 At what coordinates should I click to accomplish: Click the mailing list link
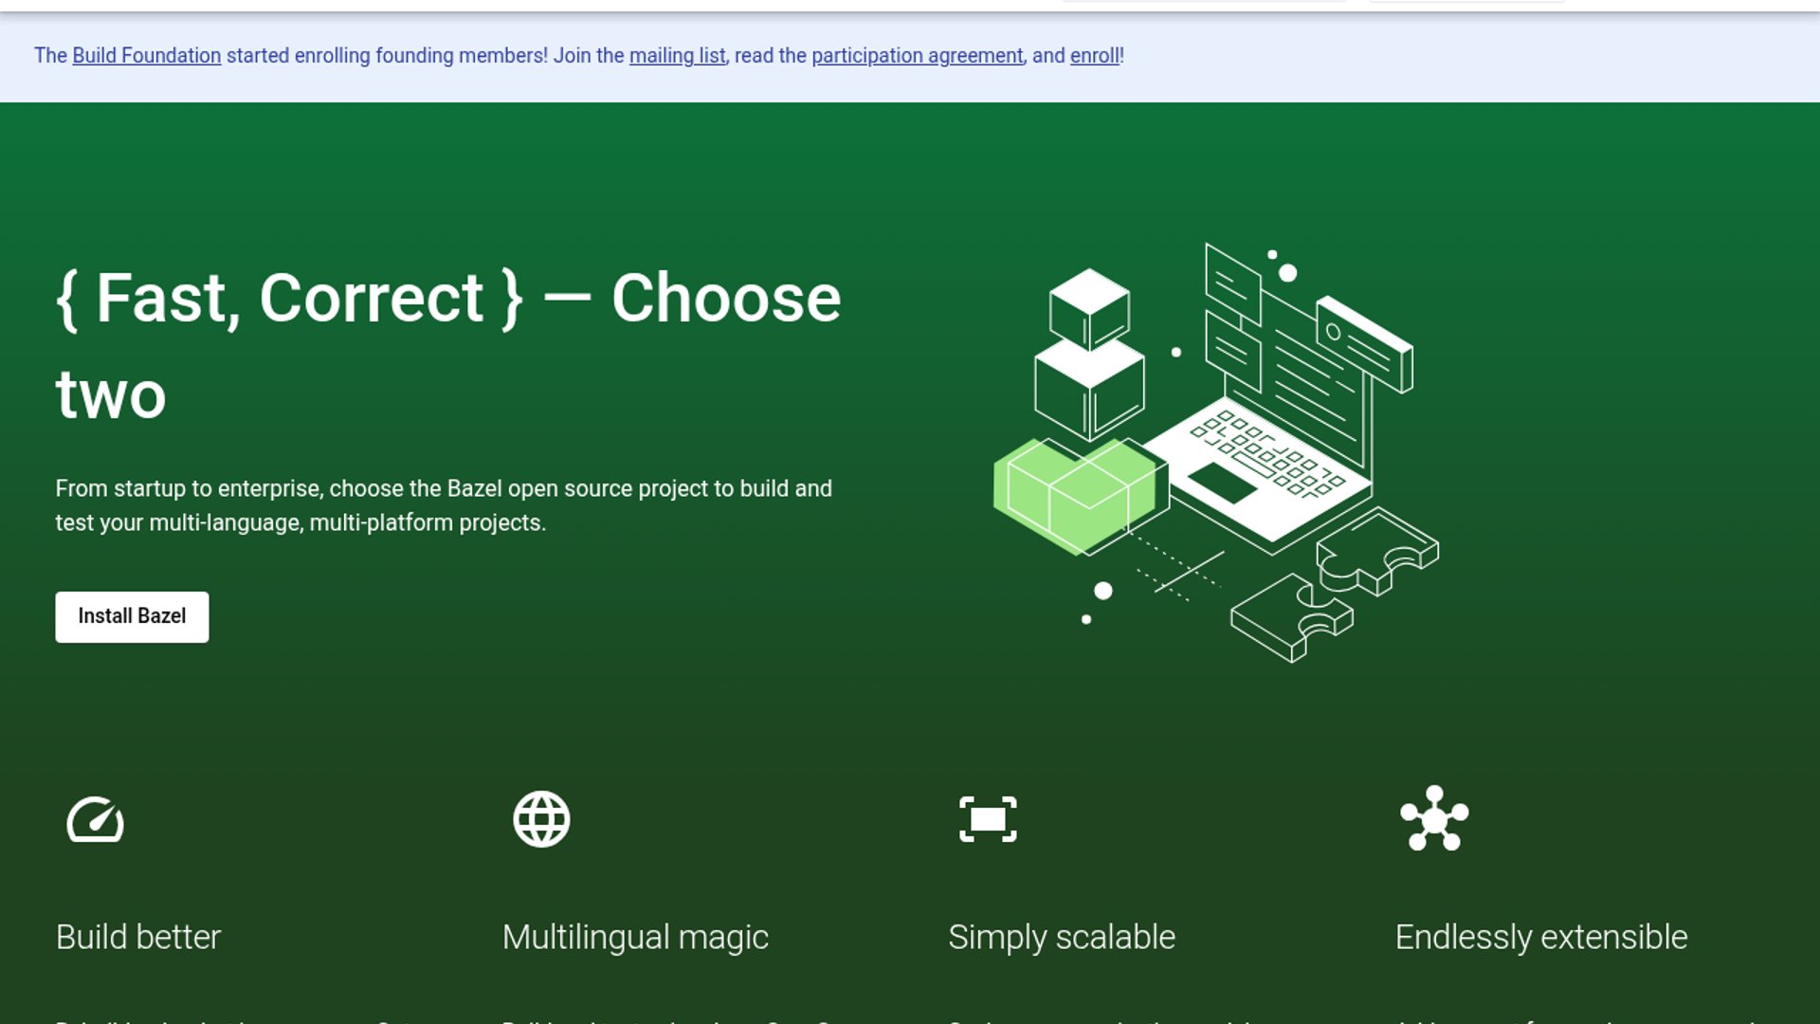[677, 56]
